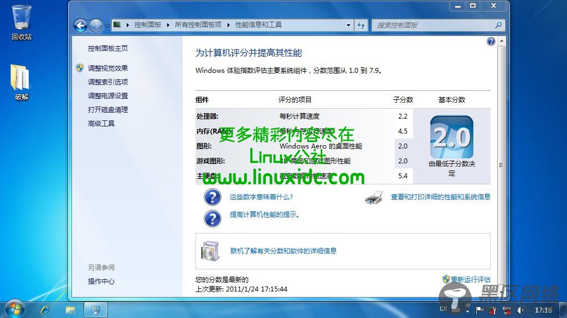Open the Windows Start orb
Screen dimensions: 567x318
pyautogui.click(x=15, y=309)
